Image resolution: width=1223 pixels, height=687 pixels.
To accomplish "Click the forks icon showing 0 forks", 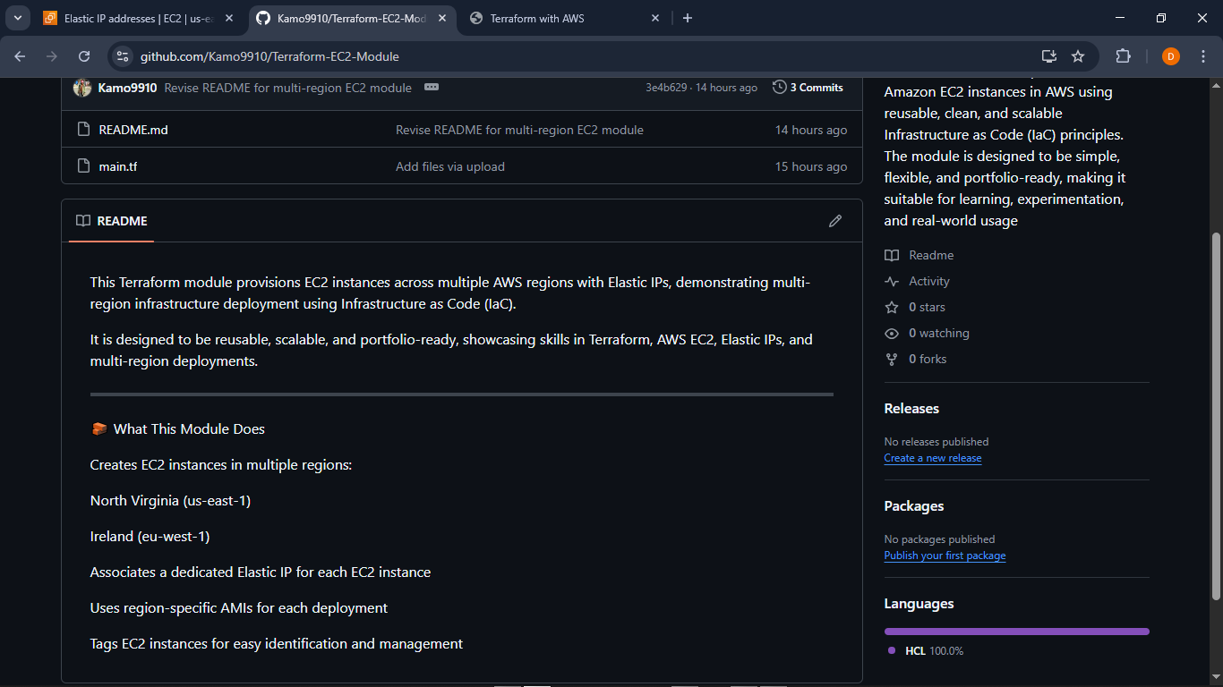I will coord(892,359).
